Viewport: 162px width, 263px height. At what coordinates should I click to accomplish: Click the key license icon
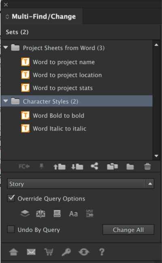(x=66, y=252)
